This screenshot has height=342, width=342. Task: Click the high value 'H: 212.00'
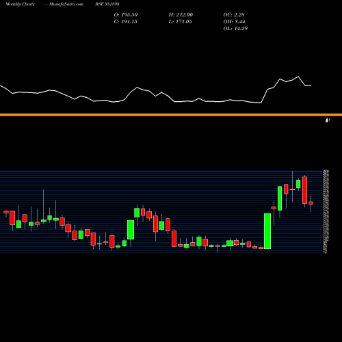(x=181, y=15)
